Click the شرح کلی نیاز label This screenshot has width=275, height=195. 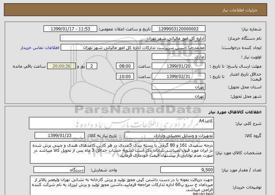click(x=248, y=123)
